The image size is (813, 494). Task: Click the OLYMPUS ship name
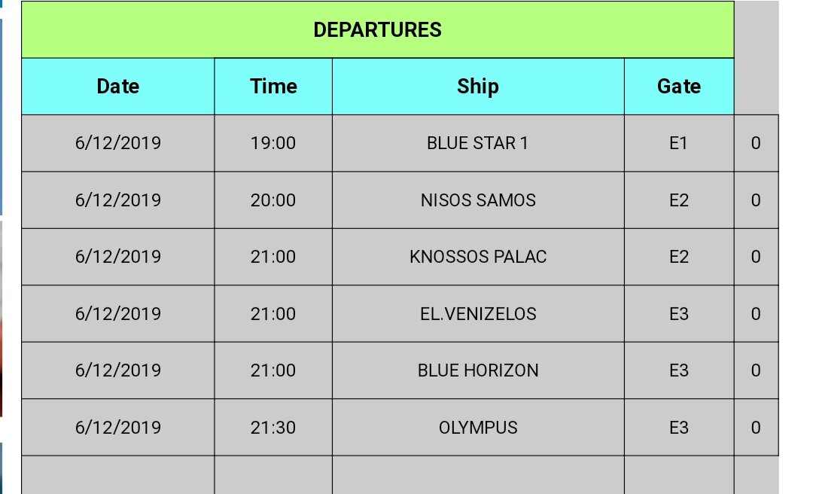[x=478, y=428]
